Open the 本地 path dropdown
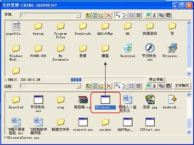Image resolution: width=194 pixels, height=145 pixels. coord(78,16)
